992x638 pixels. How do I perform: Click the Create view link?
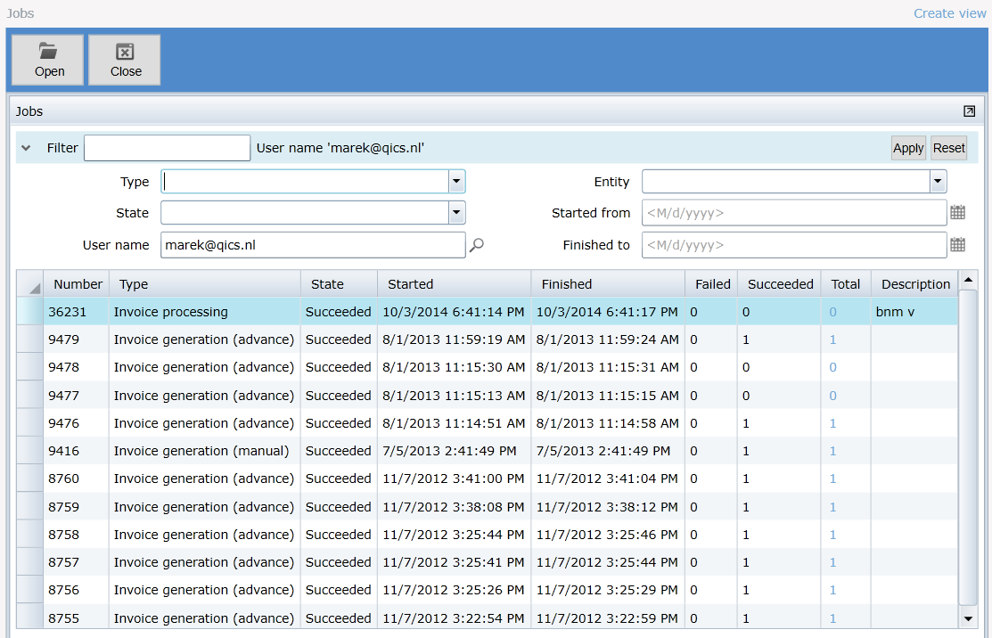(x=949, y=13)
